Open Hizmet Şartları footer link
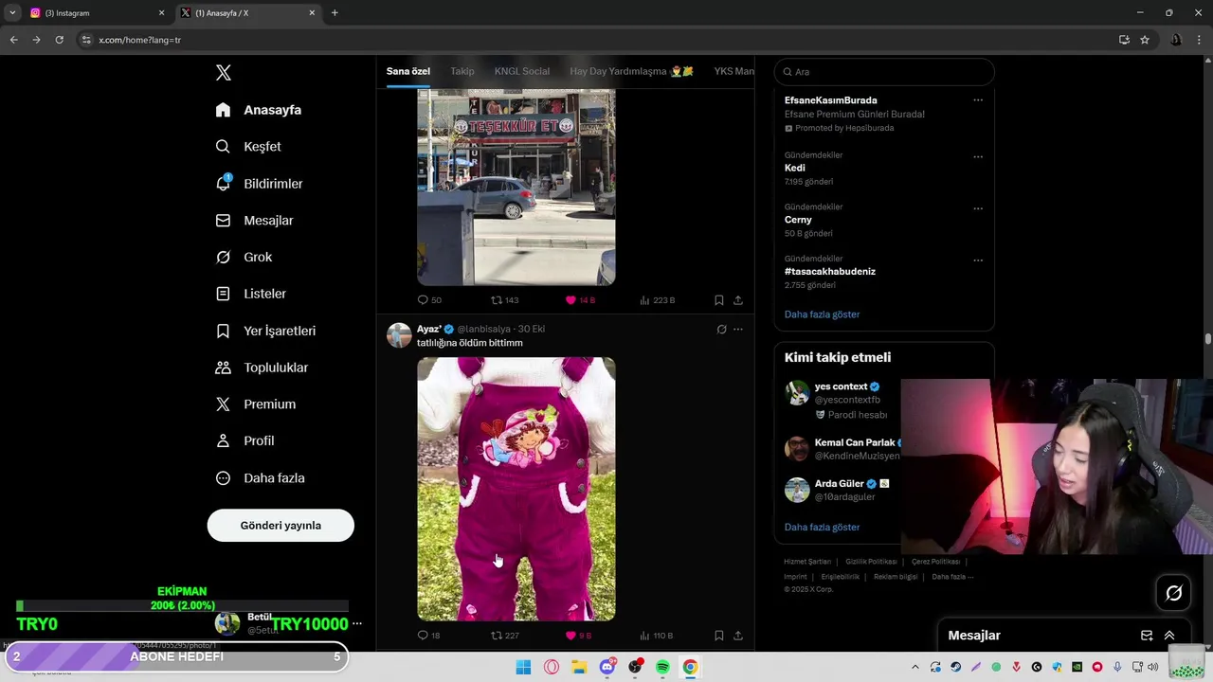Image resolution: width=1213 pixels, height=682 pixels. 807,562
